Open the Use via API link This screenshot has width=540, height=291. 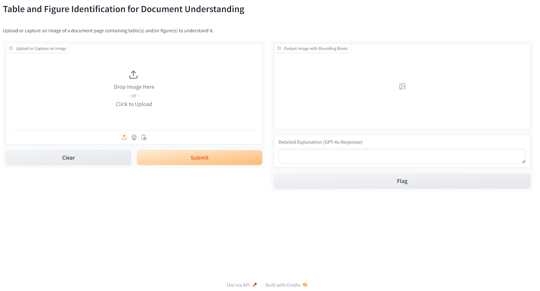238,285
